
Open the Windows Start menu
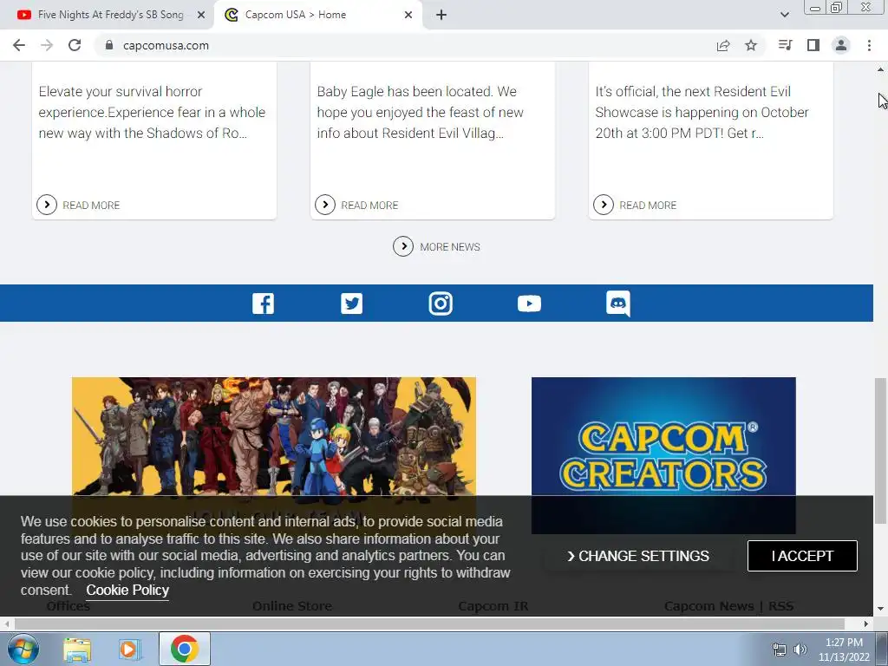23,649
